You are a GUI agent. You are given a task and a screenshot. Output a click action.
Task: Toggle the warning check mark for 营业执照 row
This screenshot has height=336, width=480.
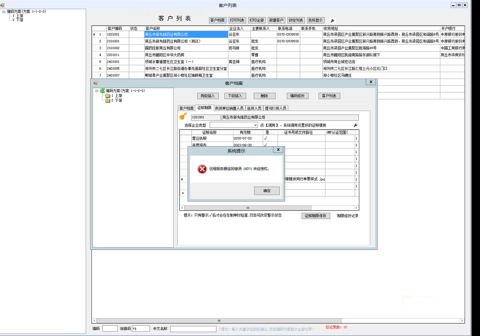pos(265,138)
